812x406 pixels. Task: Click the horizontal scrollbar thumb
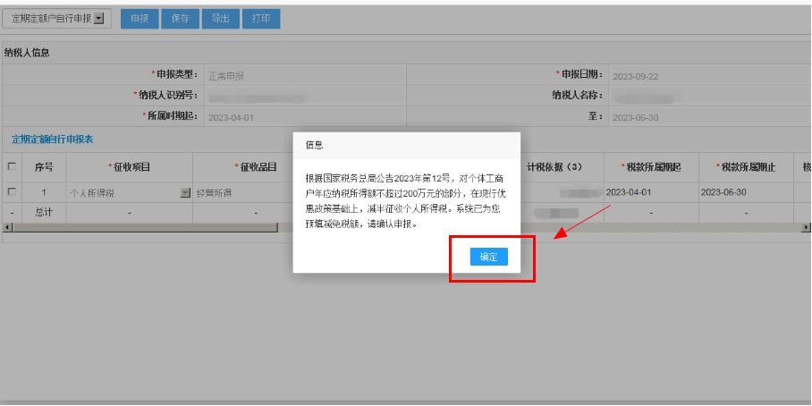click(x=143, y=227)
